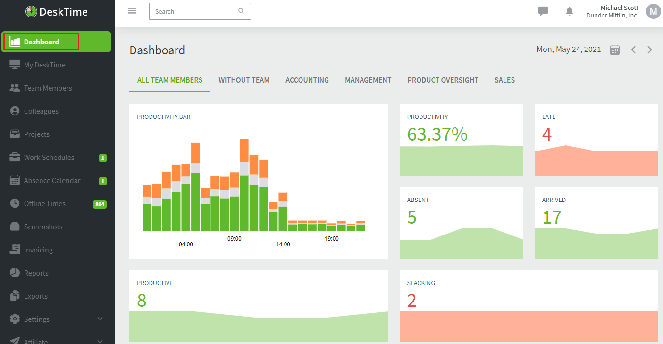Click the Michael Scott profile avatar
The width and height of the screenshot is (663, 344).
[654, 11]
